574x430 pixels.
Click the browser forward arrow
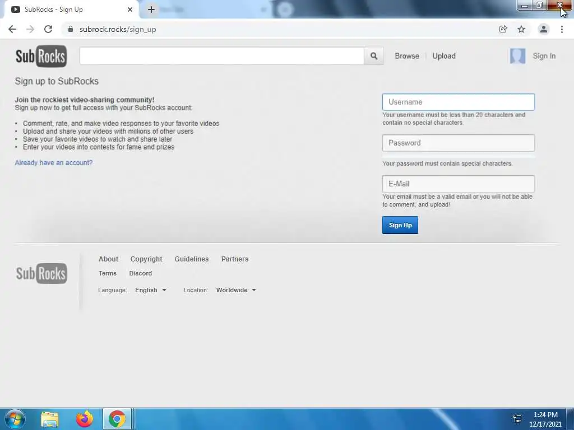30,29
